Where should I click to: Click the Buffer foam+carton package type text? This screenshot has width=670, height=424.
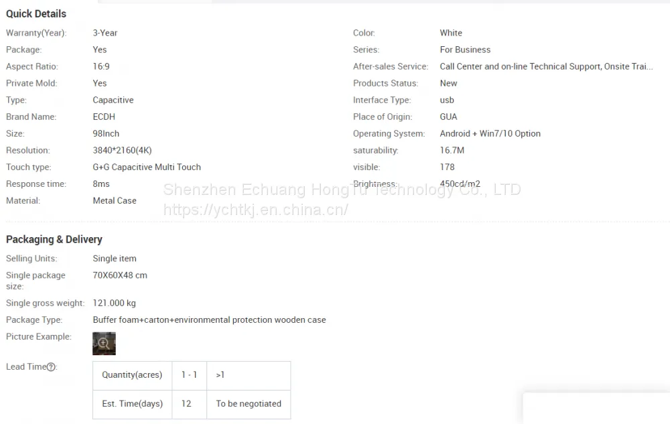209,320
